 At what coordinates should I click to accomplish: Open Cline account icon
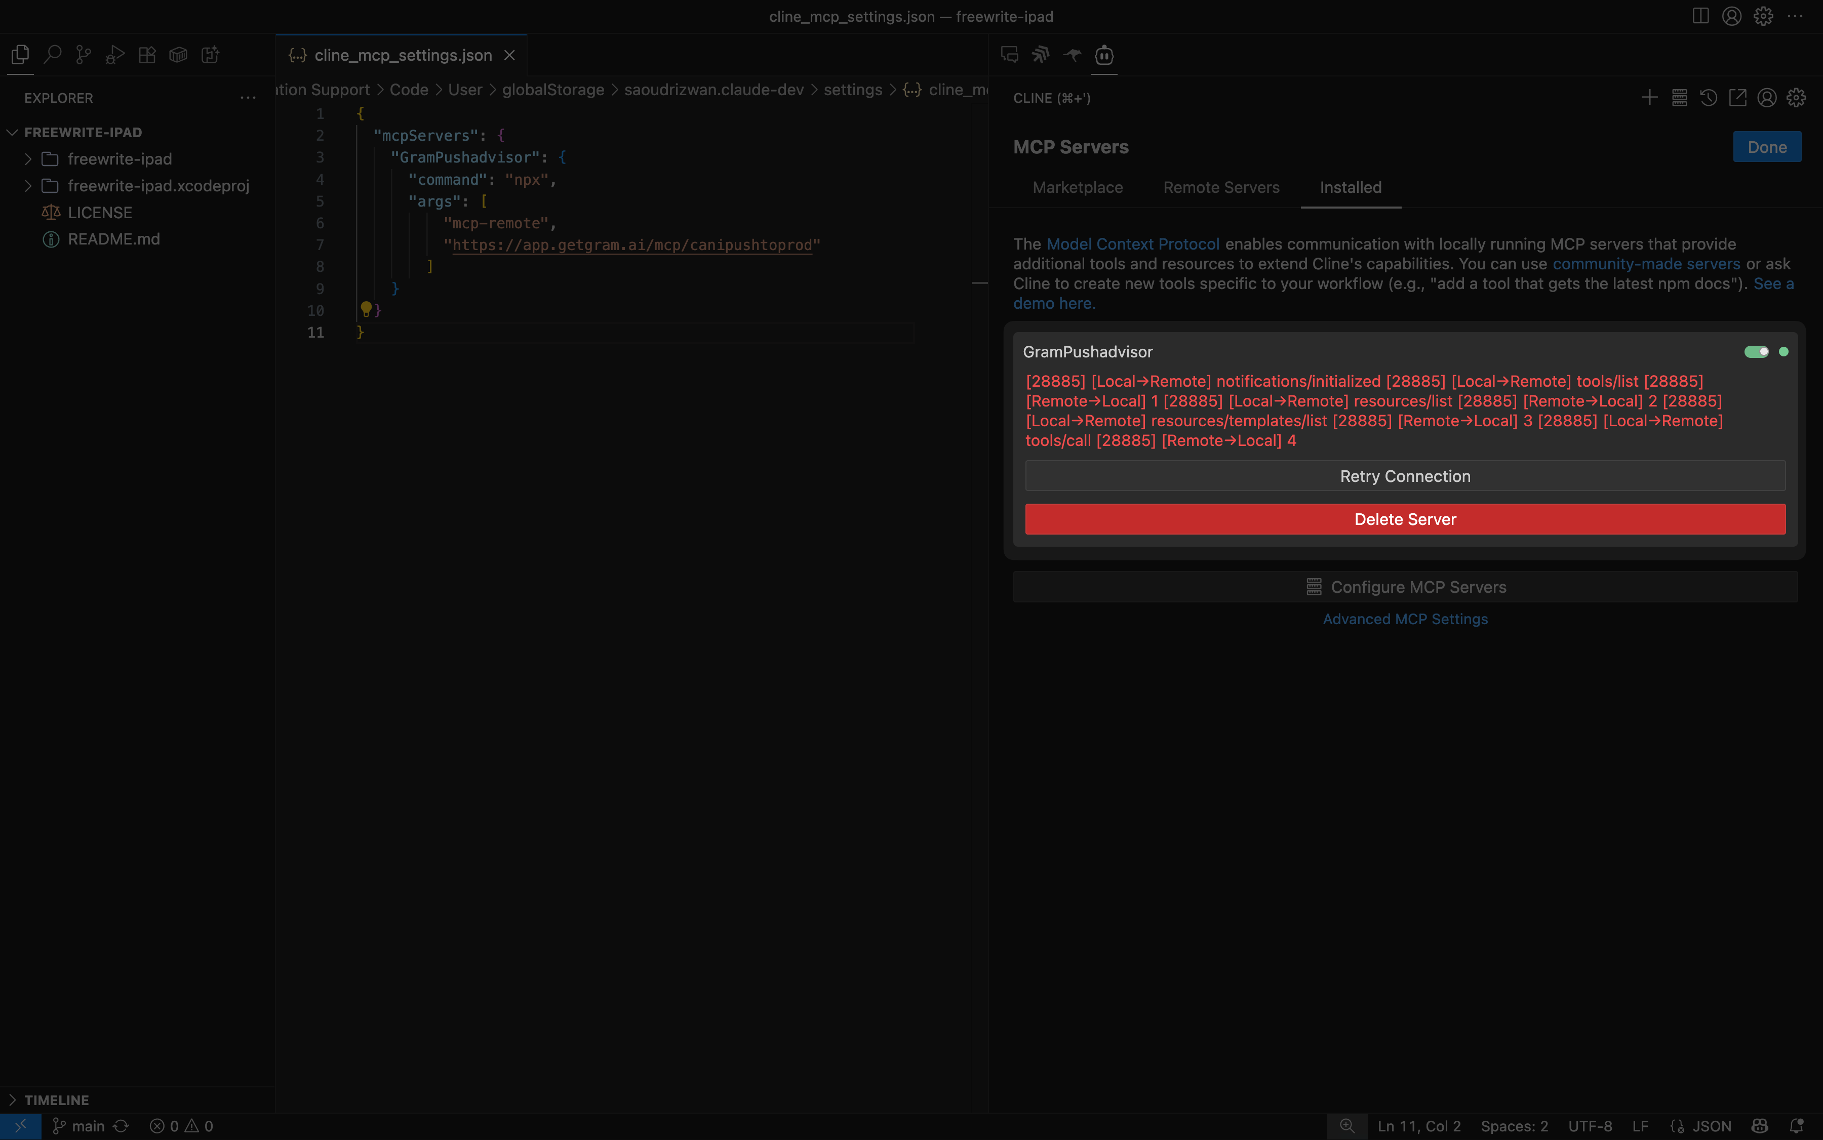pyautogui.click(x=1767, y=97)
